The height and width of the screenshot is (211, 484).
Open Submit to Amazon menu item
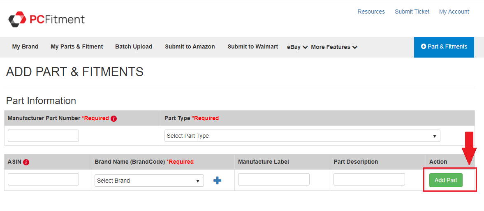pos(190,47)
